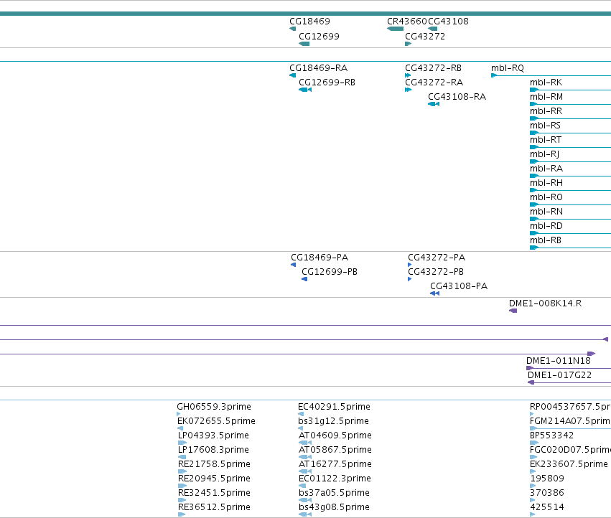Select the mbl-RM transcript

pyautogui.click(x=546, y=97)
